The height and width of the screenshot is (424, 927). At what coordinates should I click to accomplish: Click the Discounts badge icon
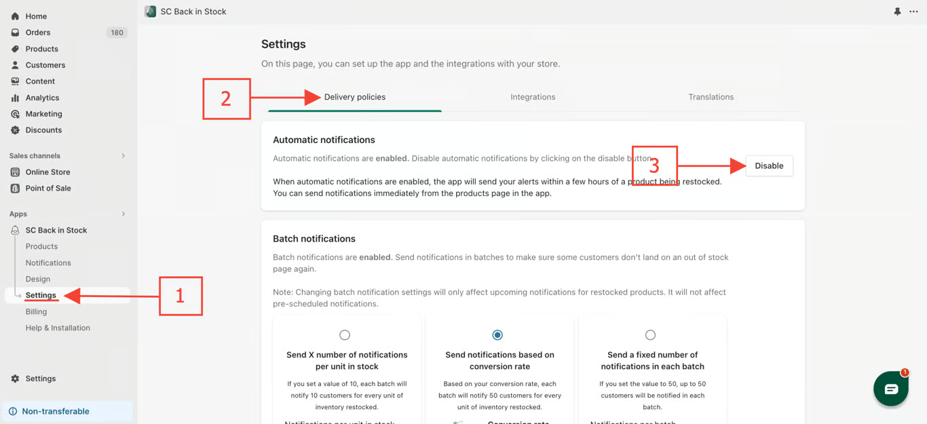point(15,130)
